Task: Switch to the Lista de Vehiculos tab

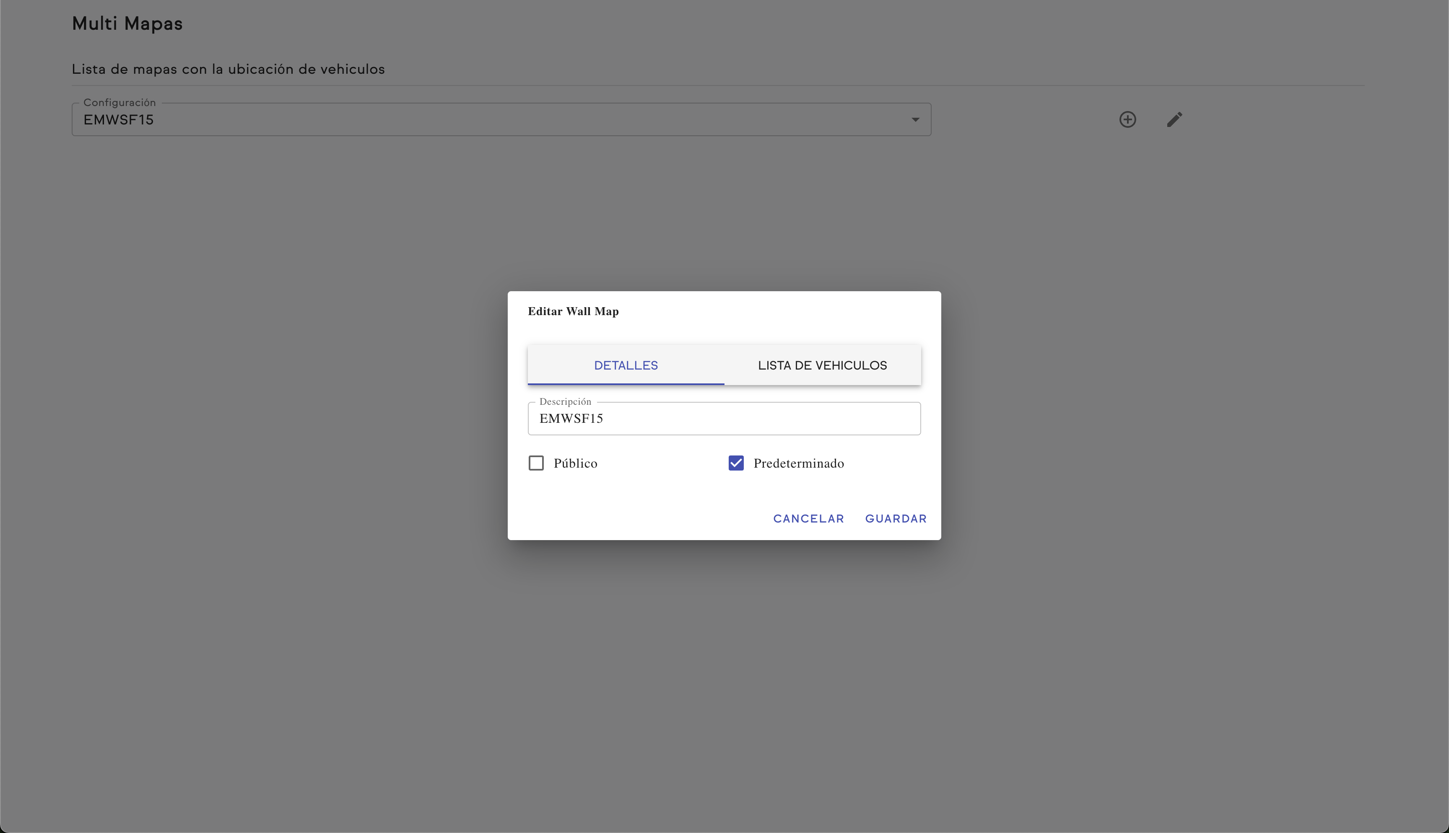Action: 822,365
